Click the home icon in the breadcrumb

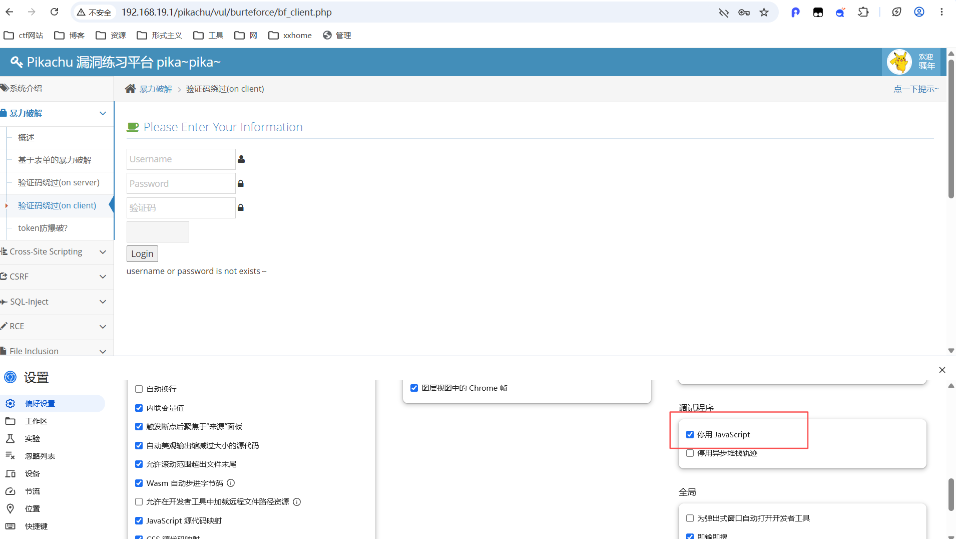(130, 89)
